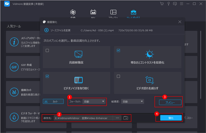Click the GIF 作成 label
This screenshot has width=206, height=133.
(27, 65)
